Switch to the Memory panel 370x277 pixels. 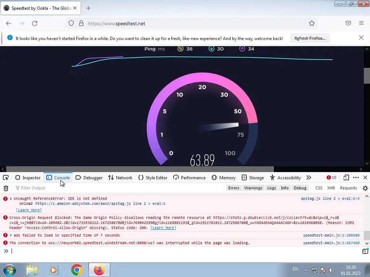tap(224, 177)
